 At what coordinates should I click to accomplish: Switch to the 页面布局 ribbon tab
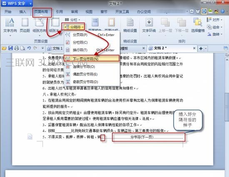tap(42, 12)
